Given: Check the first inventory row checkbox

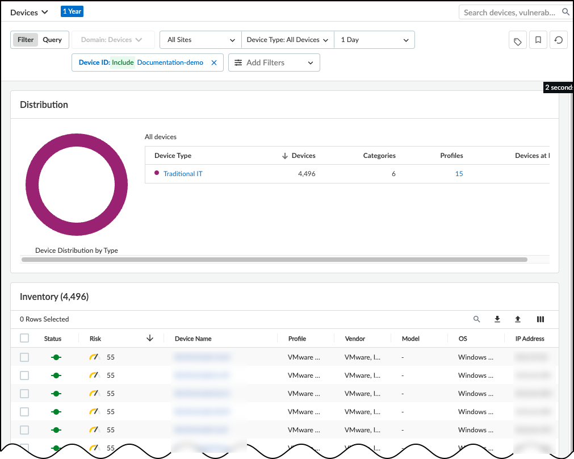Looking at the screenshot, I should coord(24,357).
